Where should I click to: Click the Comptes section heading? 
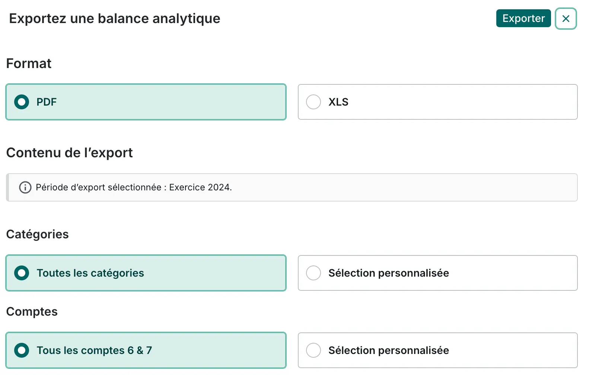click(32, 312)
